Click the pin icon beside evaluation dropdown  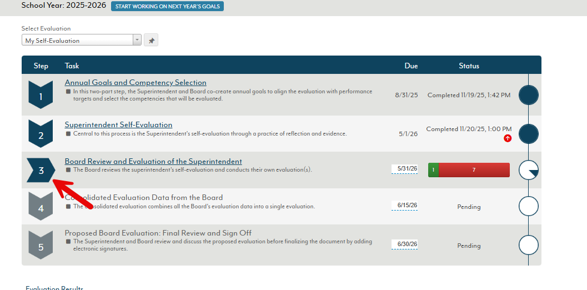point(150,41)
